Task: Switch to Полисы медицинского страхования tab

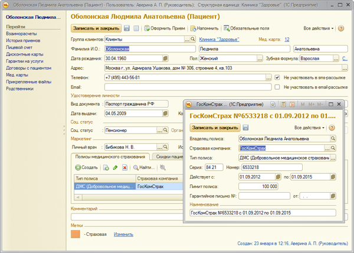Action: (x=110, y=157)
